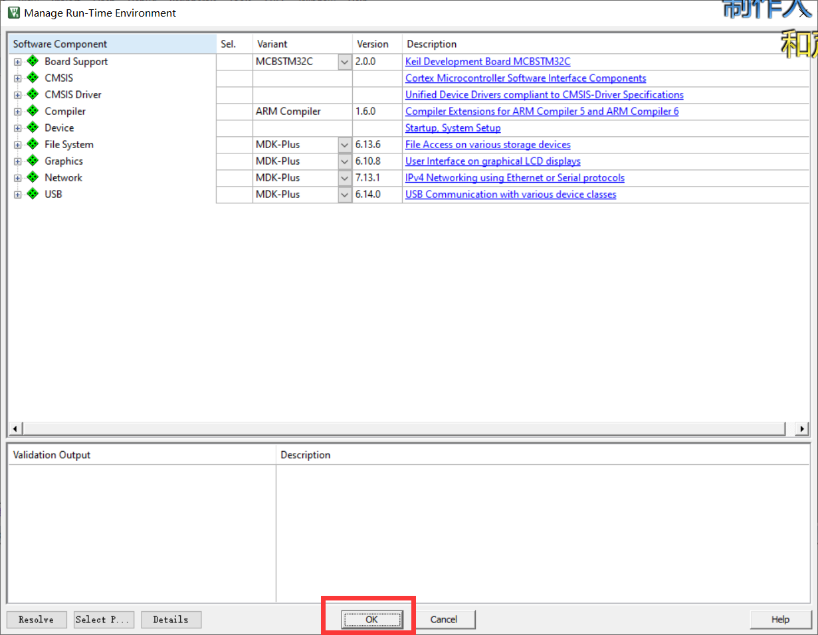Screen dimensions: 818x635
Task: Open IPv4 Networking description link
Action: pyautogui.click(x=515, y=177)
